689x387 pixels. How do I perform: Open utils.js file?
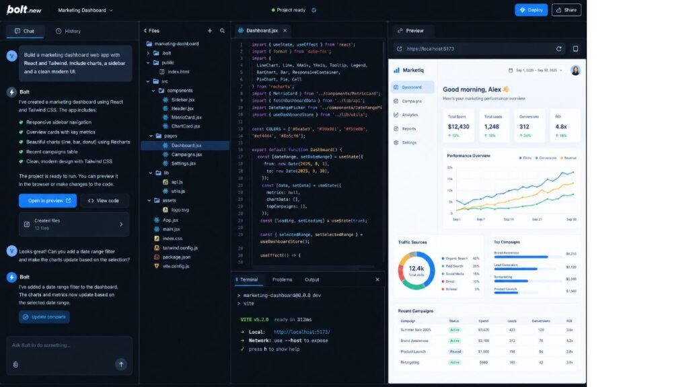(x=174, y=191)
